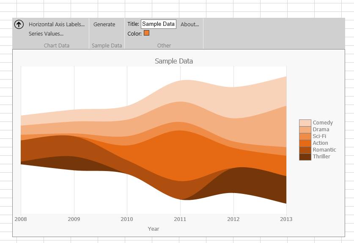Screen dimensions: 354x243
Task: Click the 2013 axis label
Action: (286, 219)
